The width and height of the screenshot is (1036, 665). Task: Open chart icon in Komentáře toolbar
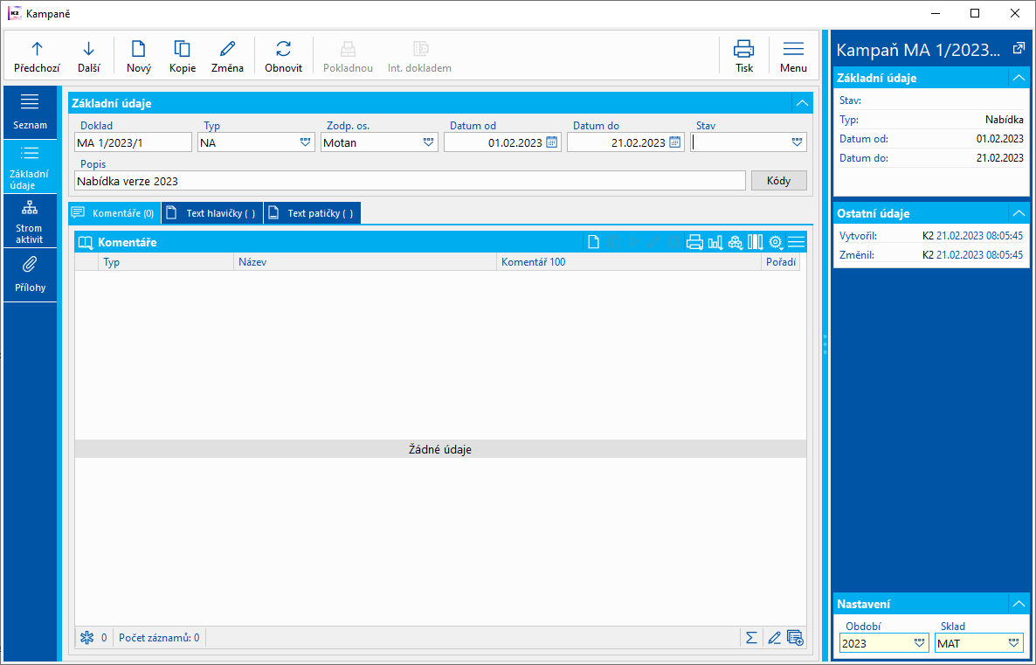(715, 243)
